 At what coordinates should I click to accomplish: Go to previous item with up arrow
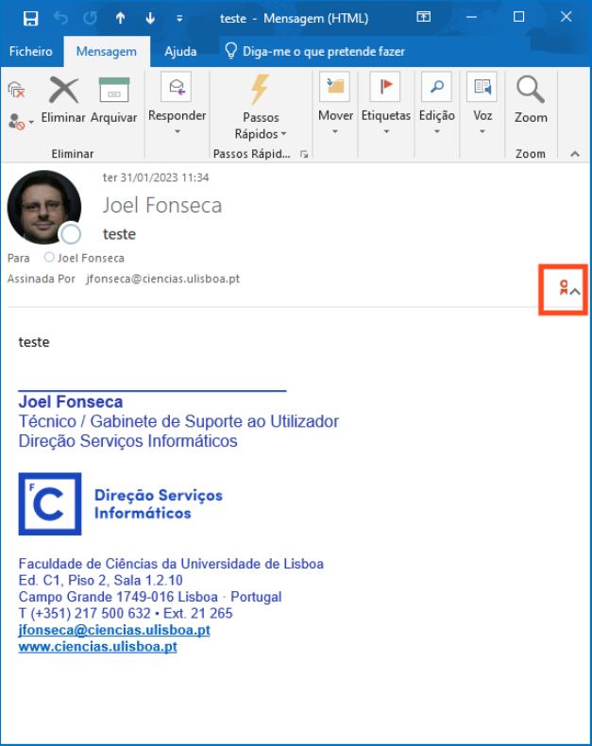pos(120,16)
